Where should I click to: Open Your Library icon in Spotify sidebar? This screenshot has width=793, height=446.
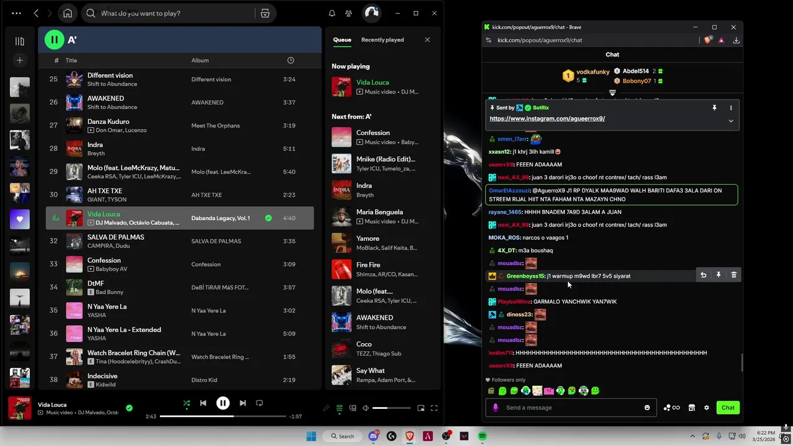click(x=20, y=41)
